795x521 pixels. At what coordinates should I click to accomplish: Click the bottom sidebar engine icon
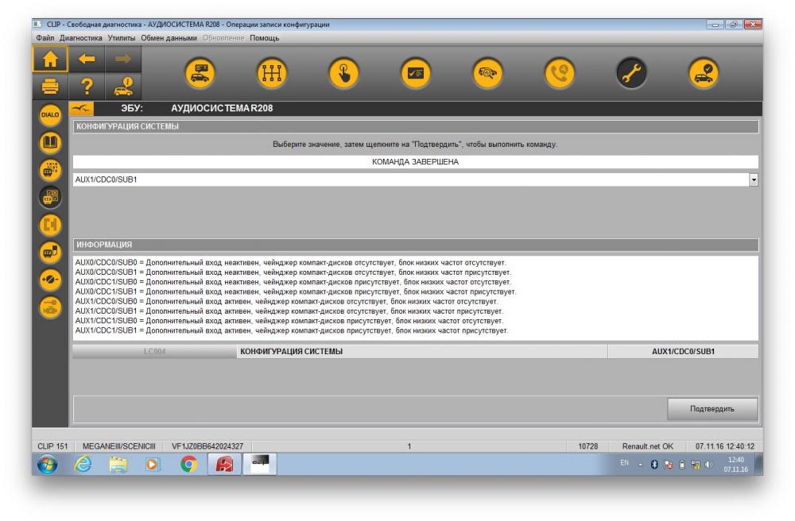50,307
